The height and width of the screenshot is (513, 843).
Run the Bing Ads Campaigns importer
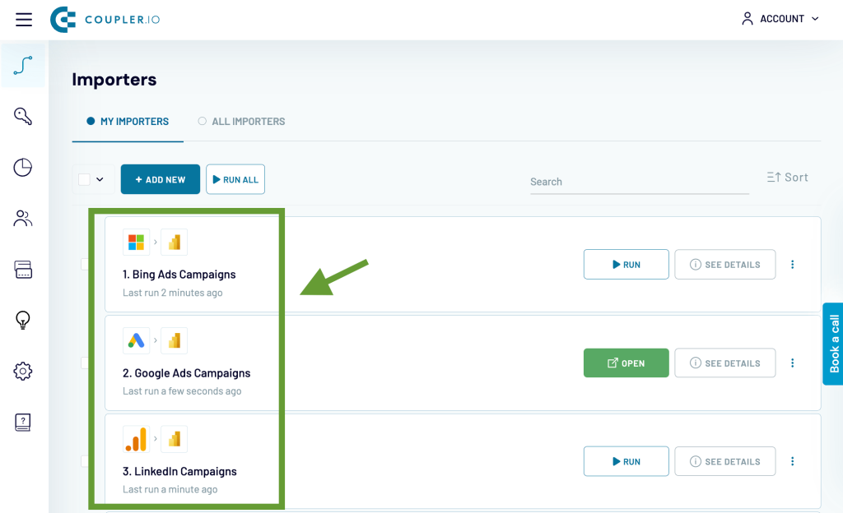626,265
